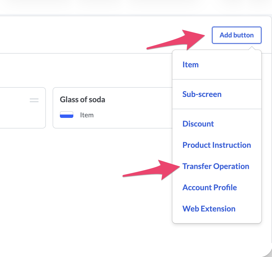Click the Glass of soda title
Image resolution: width=272 pixels, height=257 pixels.
coord(83,100)
